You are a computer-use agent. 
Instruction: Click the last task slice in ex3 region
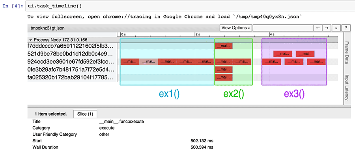pyautogui.click(x=316, y=62)
